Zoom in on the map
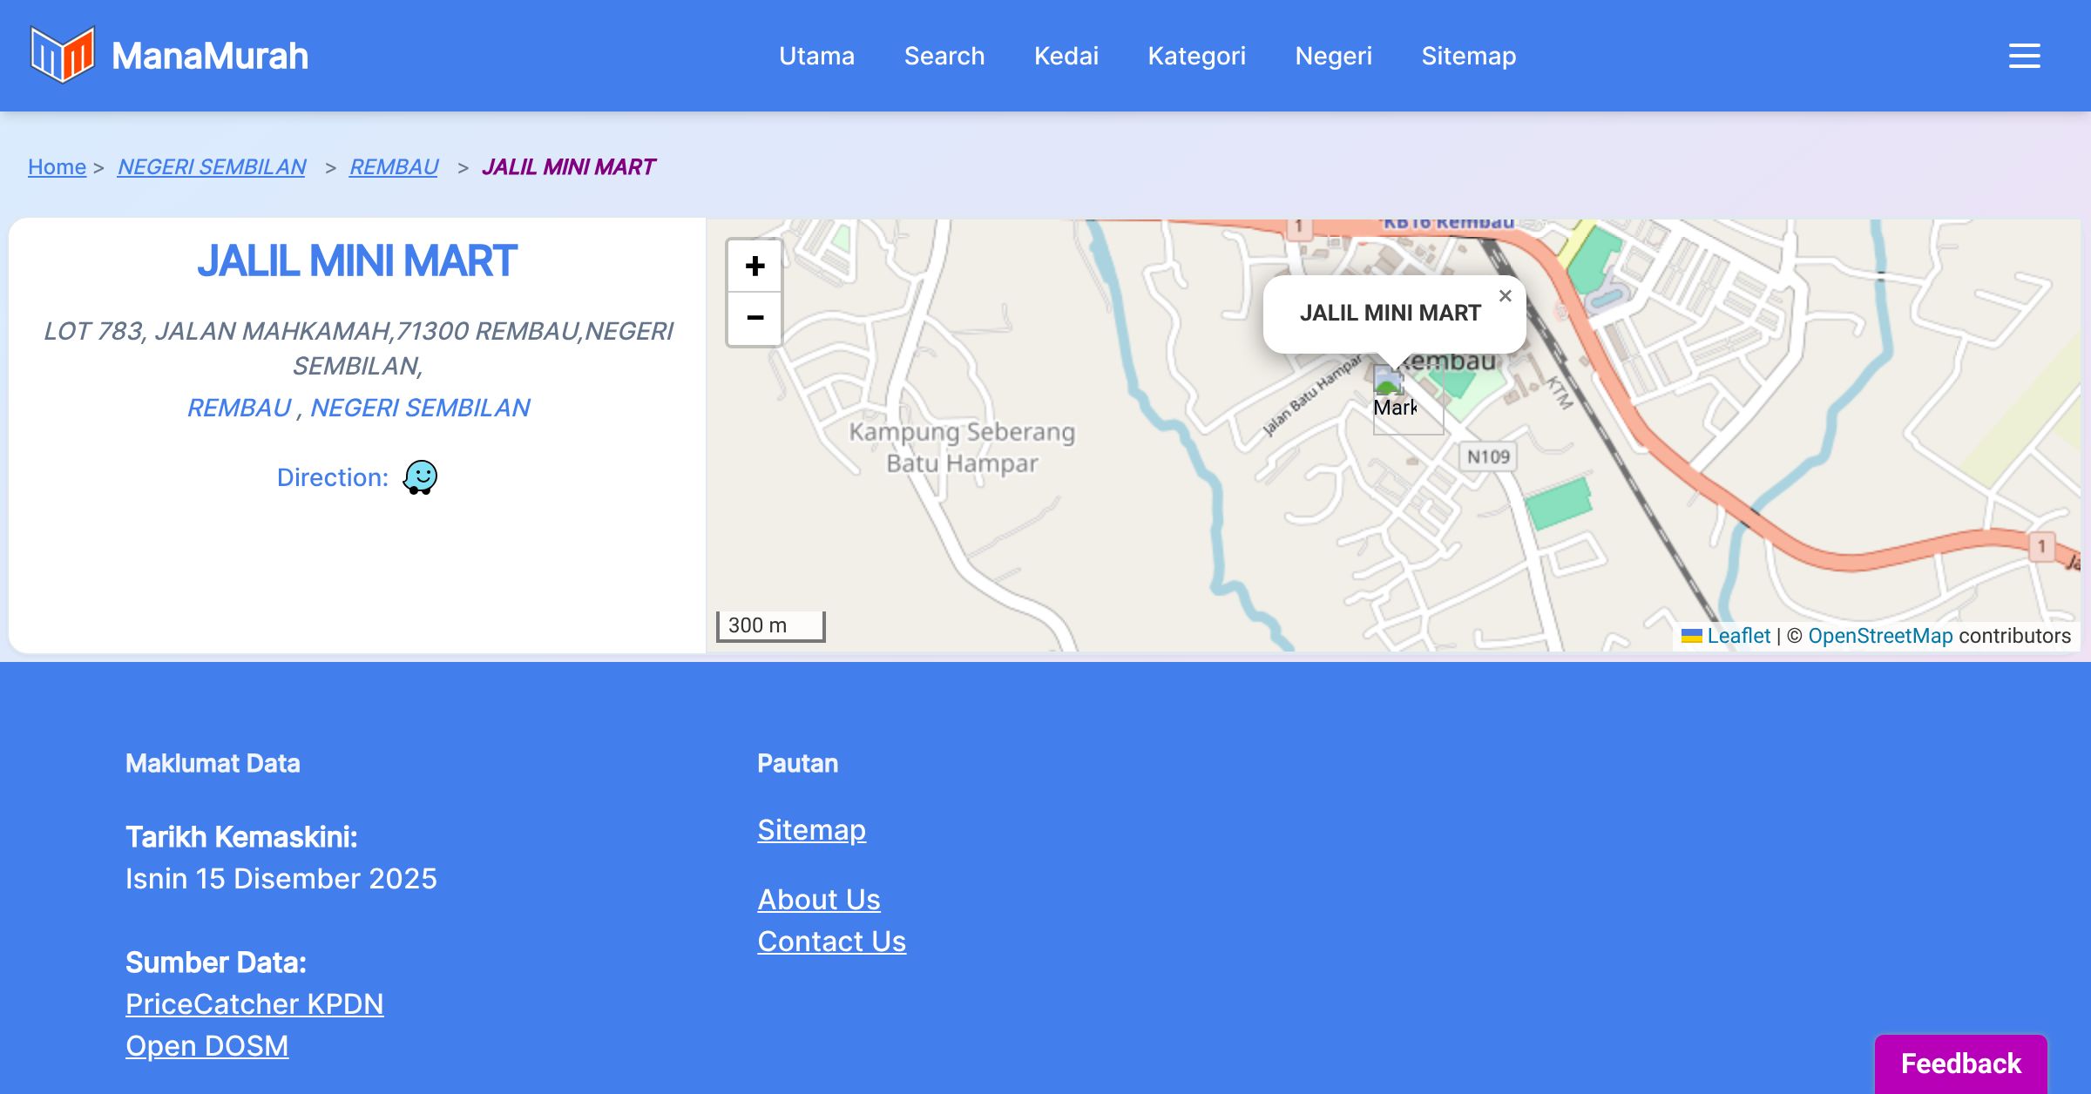This screenshot has width=2091, height=1094. pos(755,266)
